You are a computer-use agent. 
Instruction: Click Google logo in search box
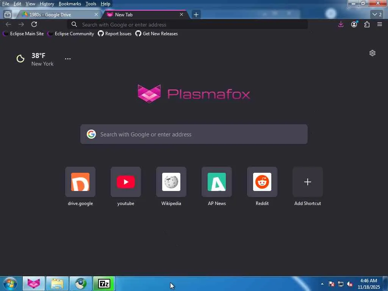click(91, 134)
